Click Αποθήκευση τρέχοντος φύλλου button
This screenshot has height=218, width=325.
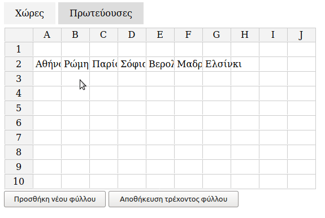(x=174, y=199)
